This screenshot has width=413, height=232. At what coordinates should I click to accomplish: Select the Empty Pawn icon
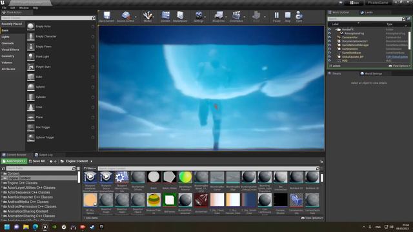[31, 46]
